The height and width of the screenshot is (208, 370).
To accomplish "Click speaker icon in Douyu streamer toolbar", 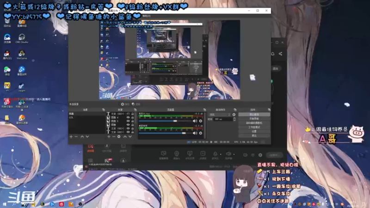I will point(228,155).
